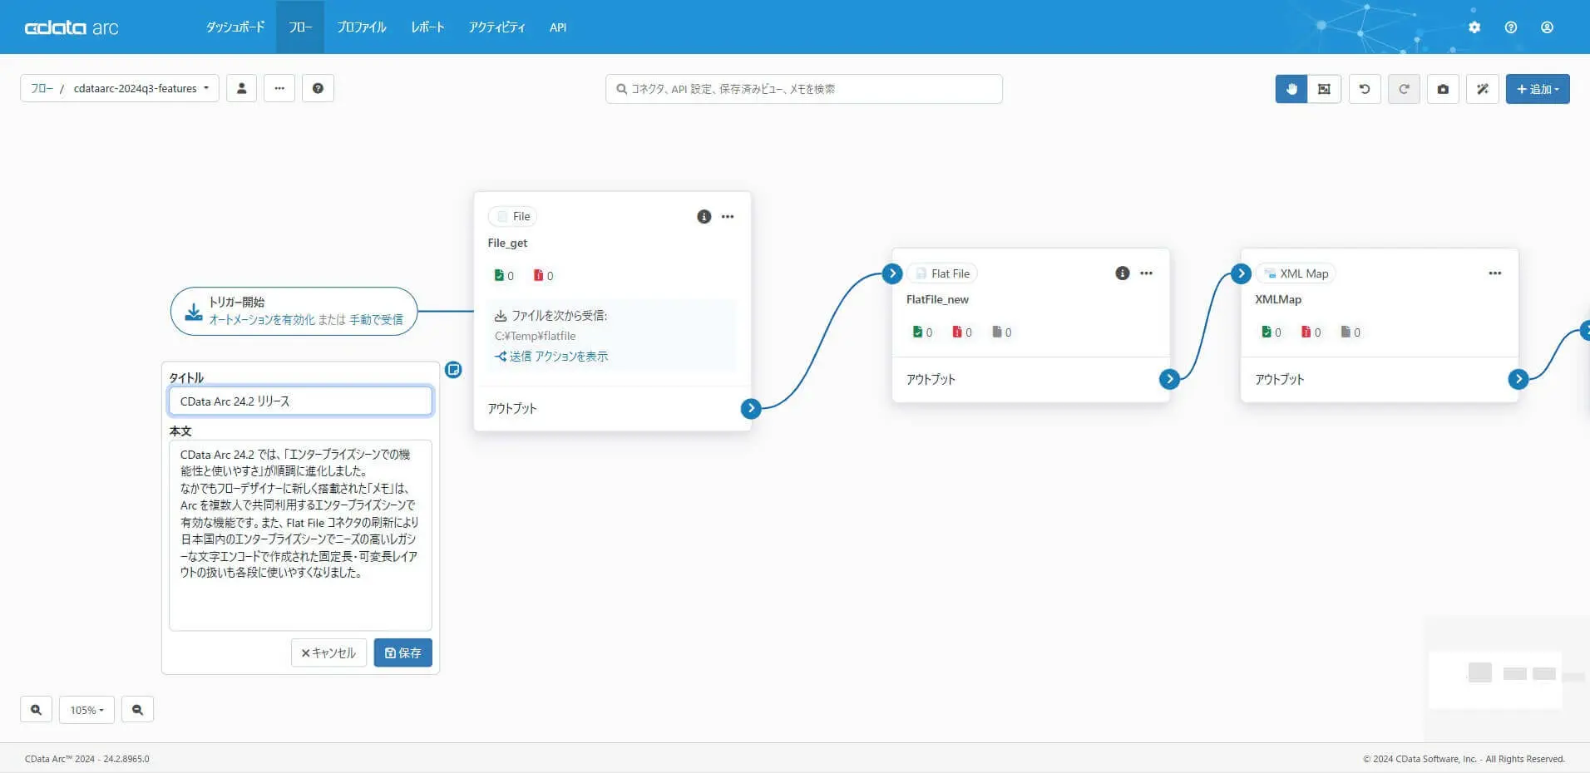
Task: Show info for the File_get connector
Action: tap(704, 217)
